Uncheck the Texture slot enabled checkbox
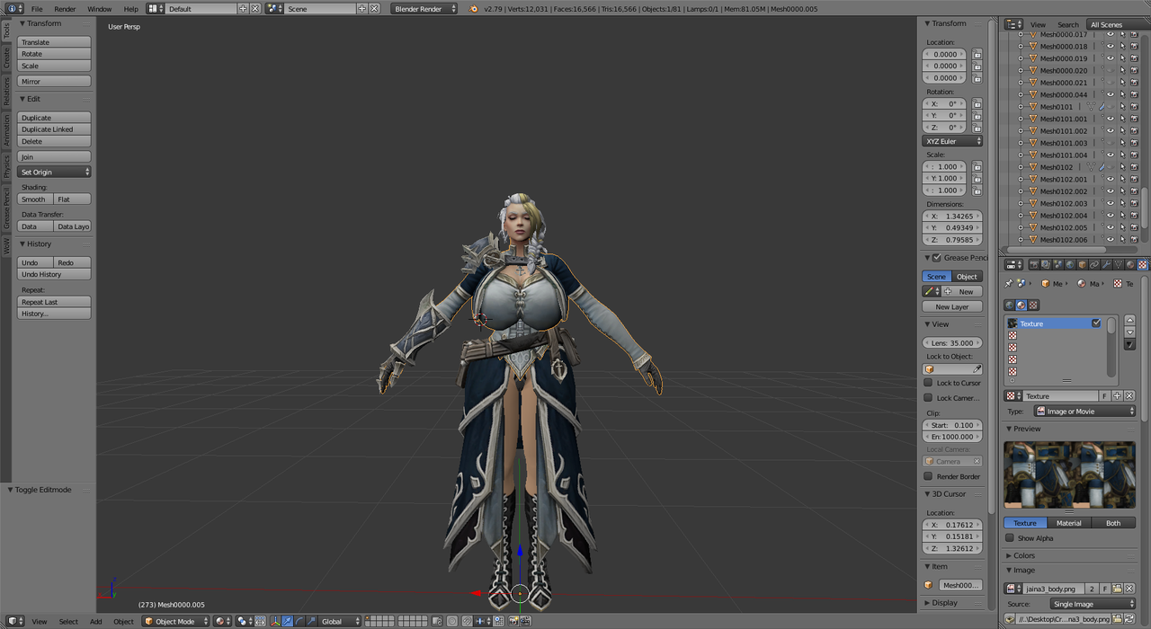The image size is (1151, 629). point(1096,323)
